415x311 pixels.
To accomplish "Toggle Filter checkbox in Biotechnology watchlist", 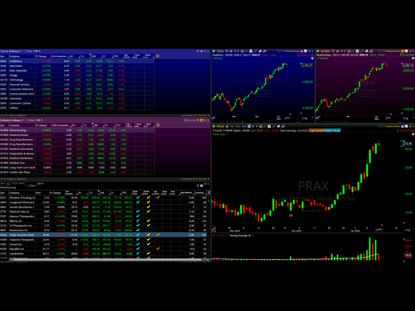I will tap(29, 186).
